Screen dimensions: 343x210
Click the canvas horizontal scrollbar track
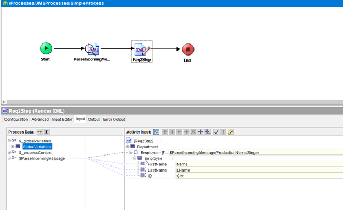[x=175, y=102]
